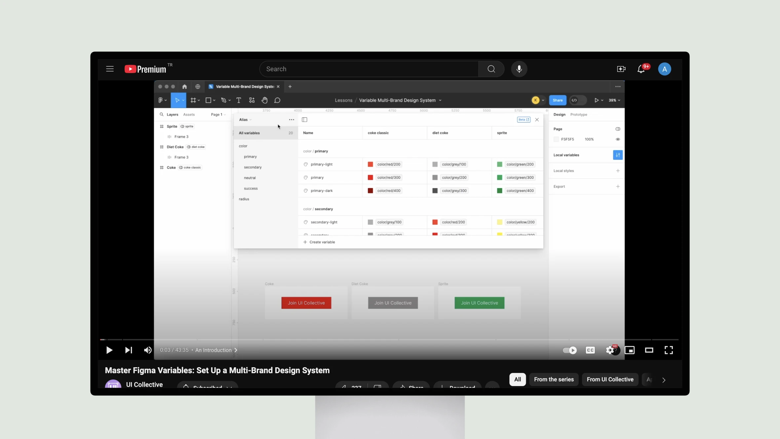
Task: Open the Figma main menu
Action: [162, 100]
